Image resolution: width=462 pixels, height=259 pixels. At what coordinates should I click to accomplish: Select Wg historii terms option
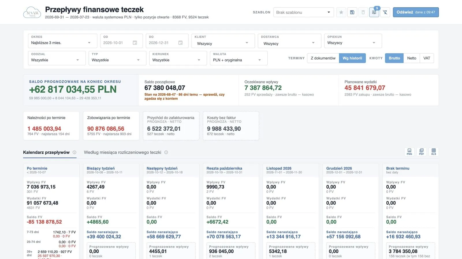click(x=352, y=58)
